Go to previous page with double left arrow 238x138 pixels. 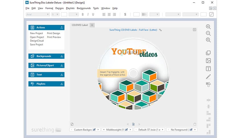point(128,124)
